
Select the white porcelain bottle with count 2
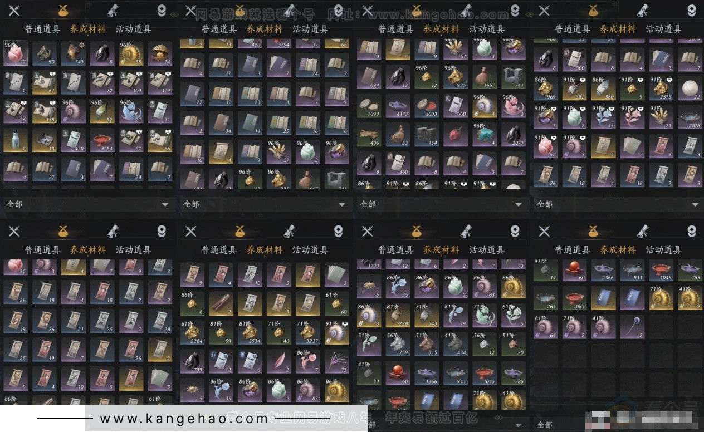coord(16,140)
